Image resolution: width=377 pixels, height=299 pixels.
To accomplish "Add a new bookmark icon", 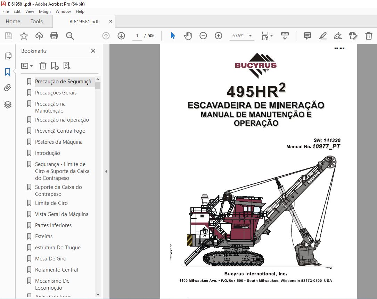I will click(x=55, y=66).
